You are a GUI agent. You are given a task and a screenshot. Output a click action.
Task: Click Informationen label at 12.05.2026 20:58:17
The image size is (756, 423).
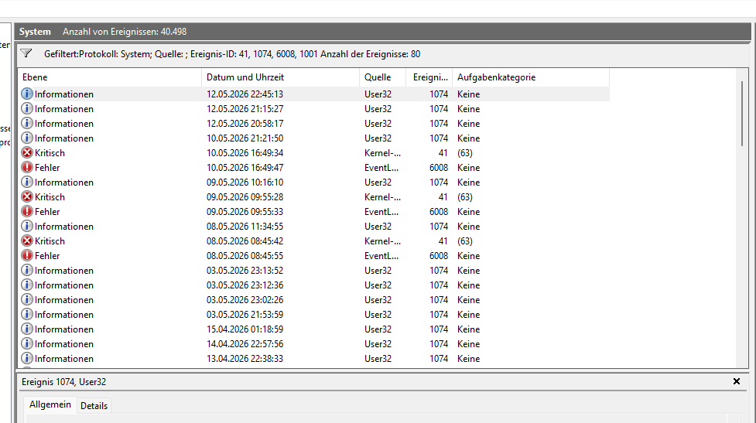pyautogui.click(x=64, y=123)
